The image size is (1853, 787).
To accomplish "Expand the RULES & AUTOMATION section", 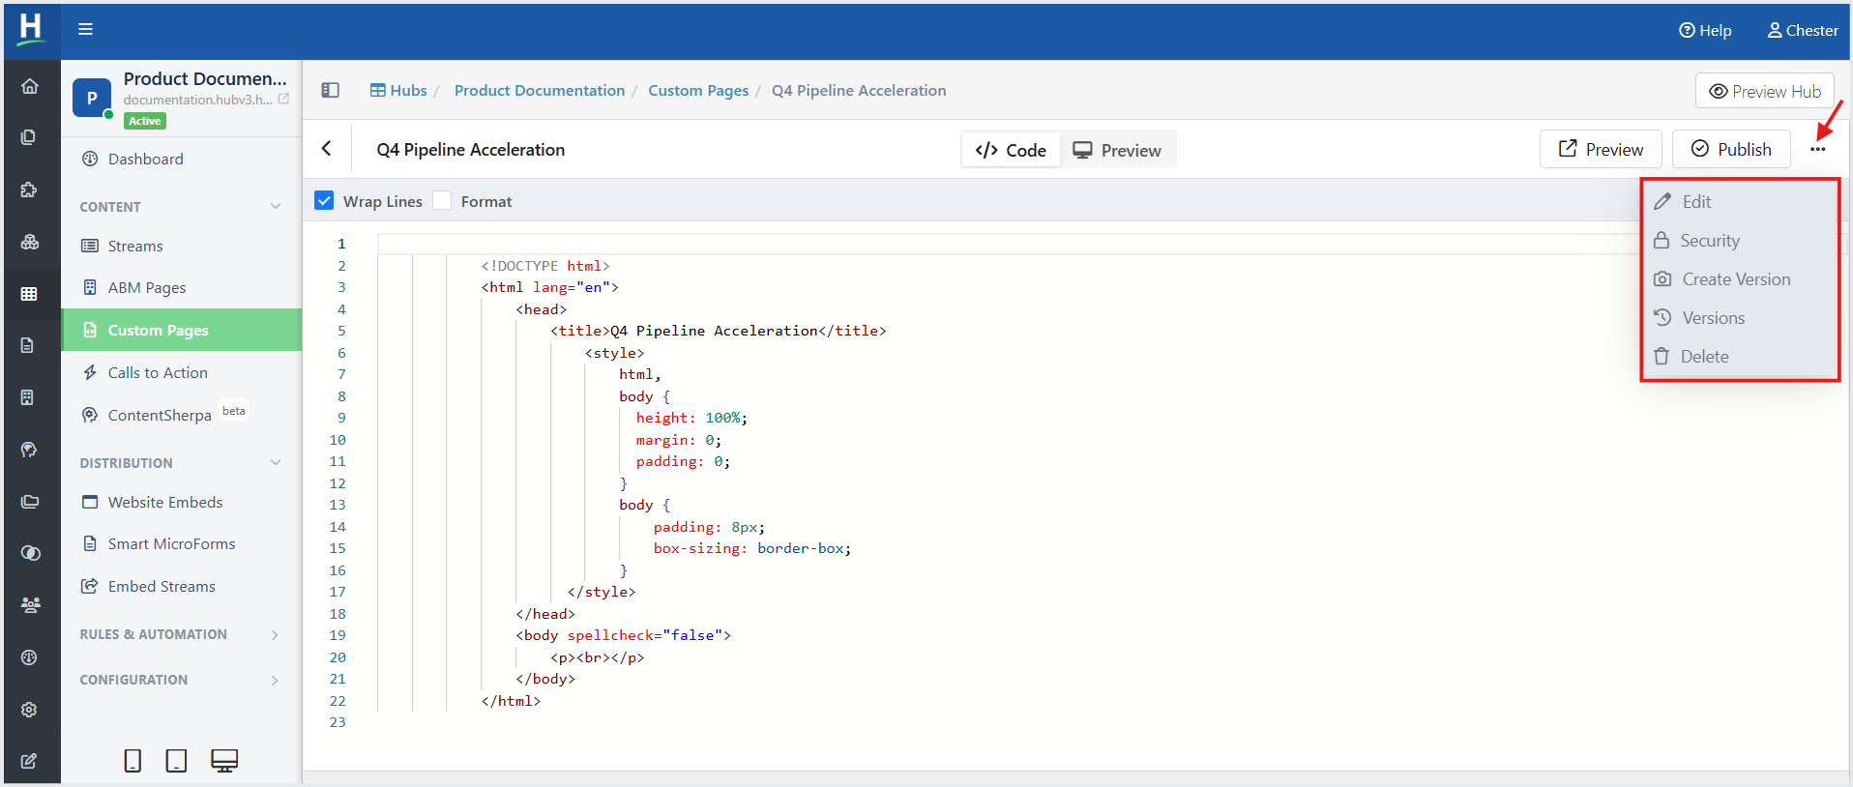I will point(276,635).
